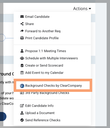Click the dark blue button behind menu
This screenshot has width=110, height=128.
tap(3, 116)
